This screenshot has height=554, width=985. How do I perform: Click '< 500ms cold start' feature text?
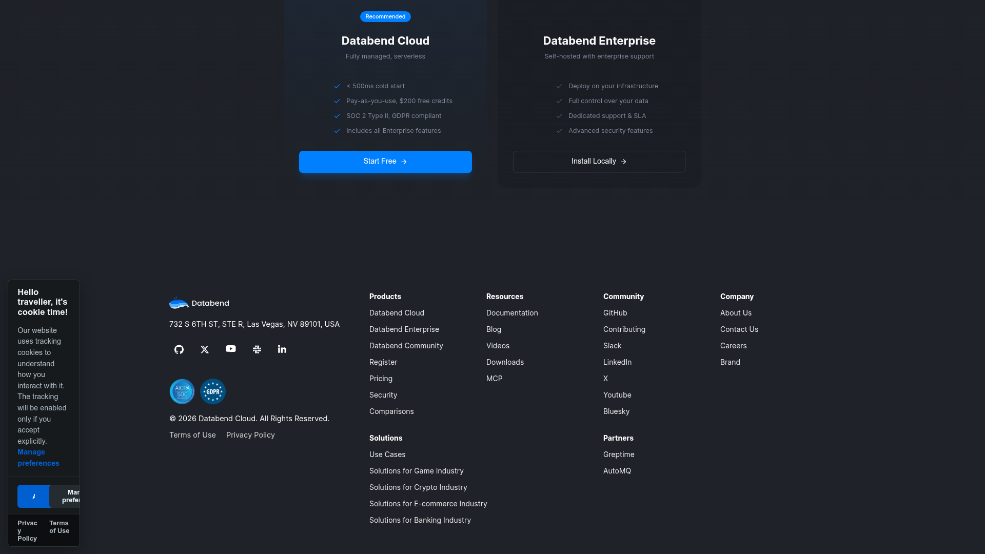click(376, 86)
